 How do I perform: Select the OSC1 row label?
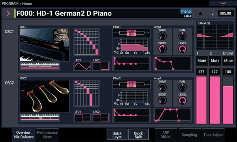(x=9, y=32)
